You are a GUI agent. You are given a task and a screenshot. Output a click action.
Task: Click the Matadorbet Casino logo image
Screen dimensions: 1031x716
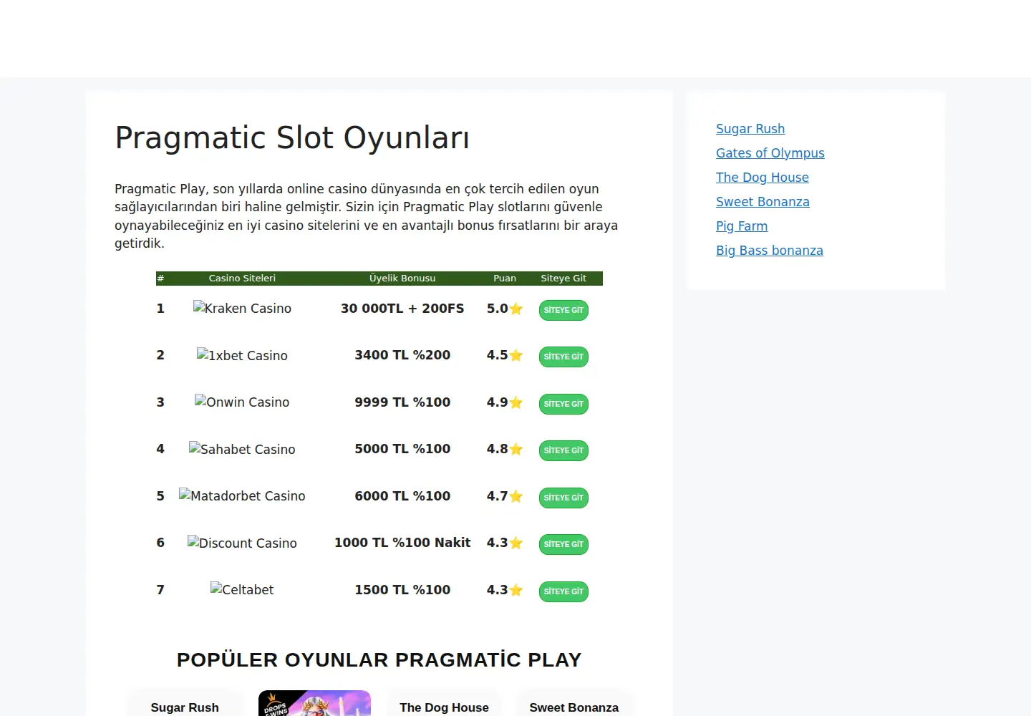pos(242,496)
